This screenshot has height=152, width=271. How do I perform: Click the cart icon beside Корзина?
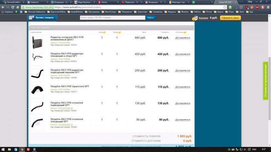point(195,18)
